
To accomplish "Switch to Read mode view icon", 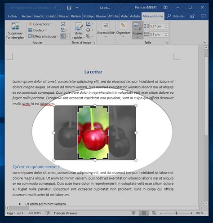I will 133,213.
